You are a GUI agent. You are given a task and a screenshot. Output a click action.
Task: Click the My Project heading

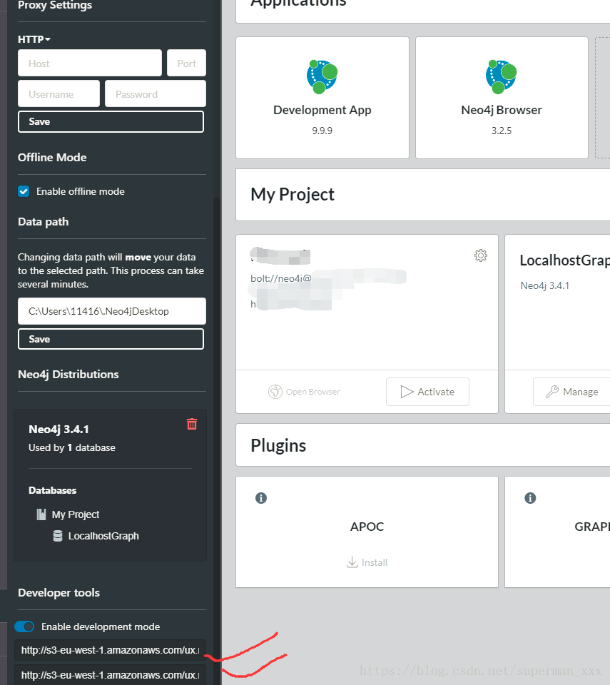click(293, 194)
